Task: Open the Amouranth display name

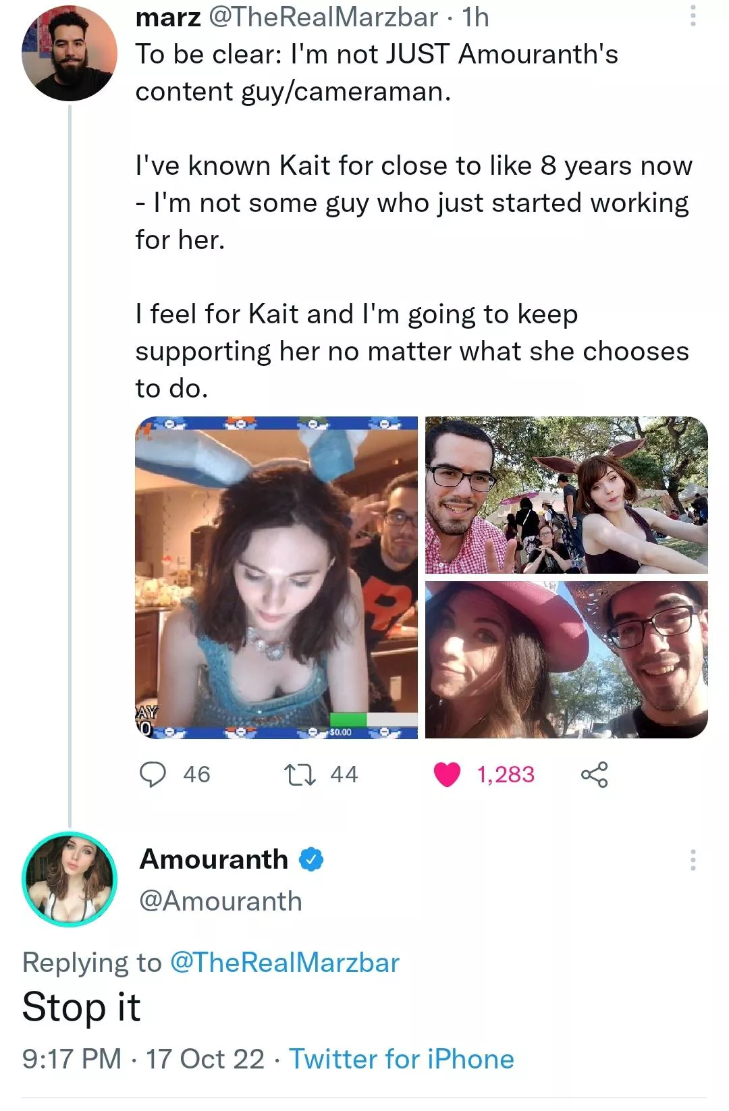Action: pyautogui.click(x=214, y=859)
